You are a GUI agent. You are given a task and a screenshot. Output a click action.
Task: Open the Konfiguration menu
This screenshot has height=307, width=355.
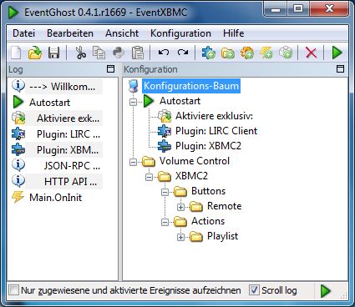(x=180, y=33)
